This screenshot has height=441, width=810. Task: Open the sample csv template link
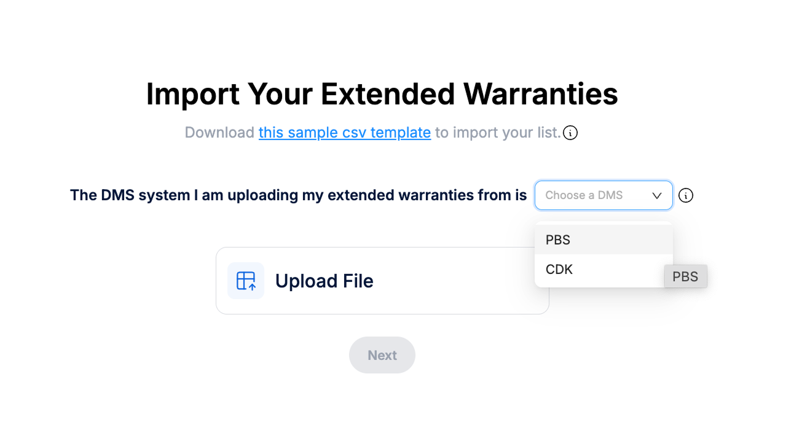(x=344, y=133)
